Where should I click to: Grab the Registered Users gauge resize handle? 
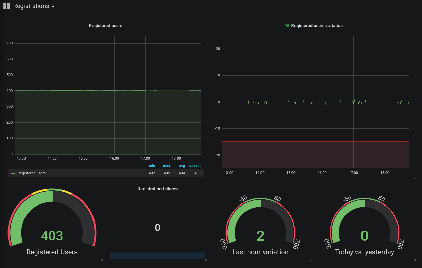(x=102, y=260)
